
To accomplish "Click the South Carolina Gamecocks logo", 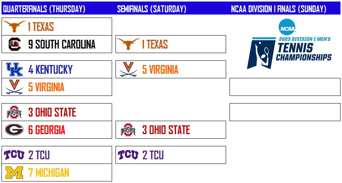I will pyautogui.click(x=15, y=44).
